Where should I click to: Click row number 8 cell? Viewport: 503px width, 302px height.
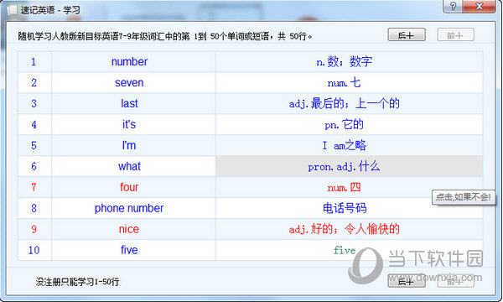click(x=34, y=208)
